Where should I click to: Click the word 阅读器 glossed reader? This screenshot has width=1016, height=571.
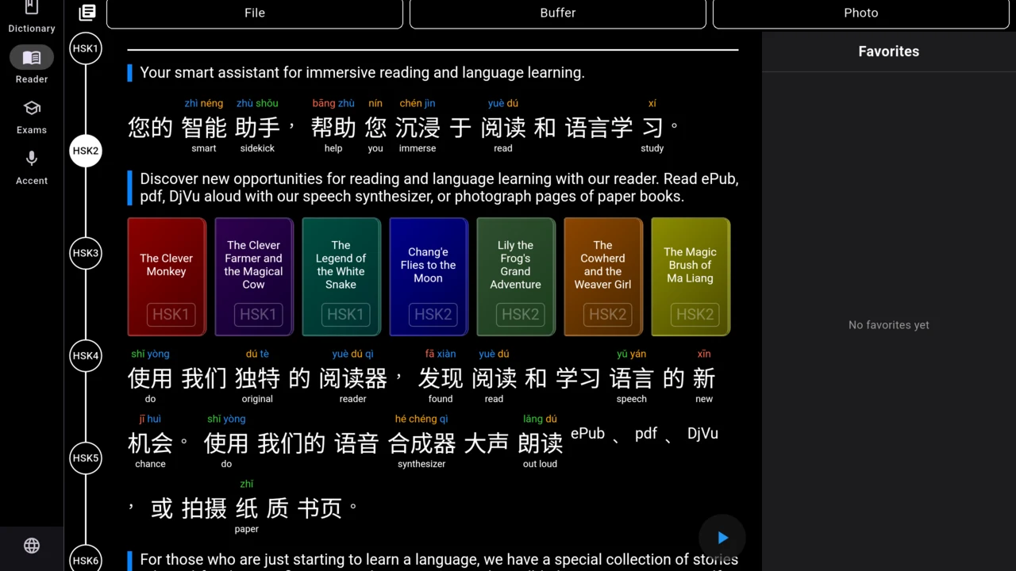click(x=353, y=377)
